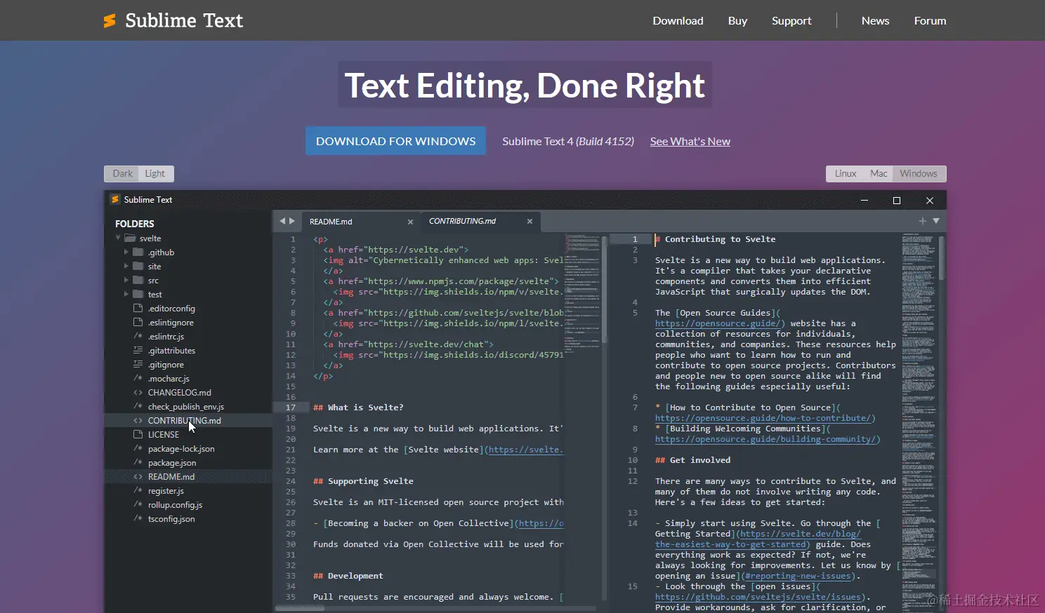Switch to the README.md tab
1045x613 pixels.
click(331, 221)
